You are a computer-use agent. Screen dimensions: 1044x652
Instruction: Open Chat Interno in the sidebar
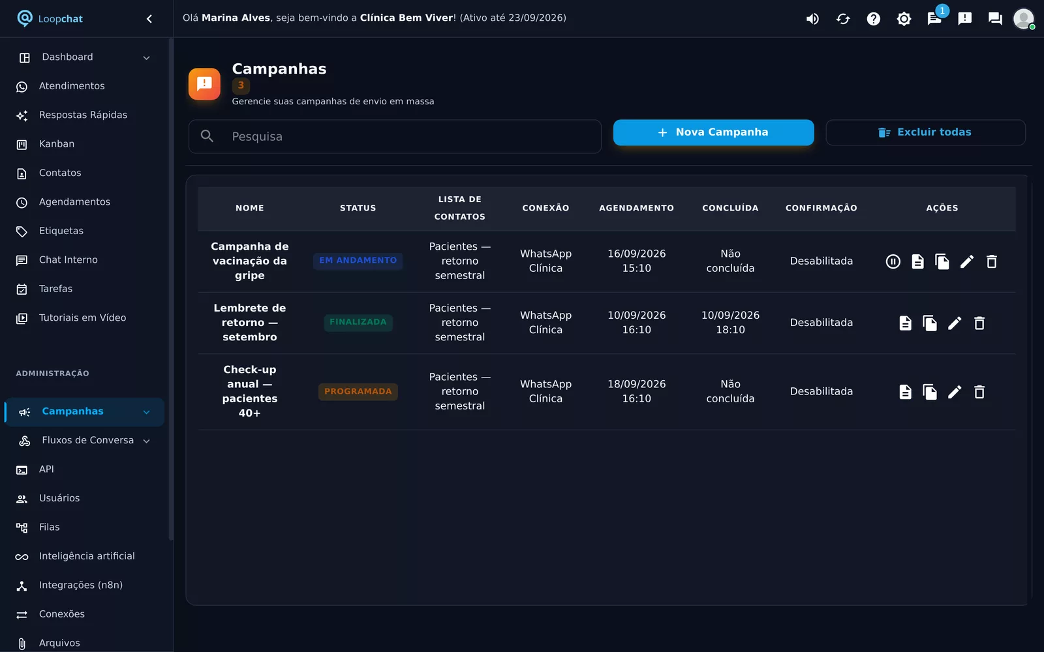[x=85, y=260]
